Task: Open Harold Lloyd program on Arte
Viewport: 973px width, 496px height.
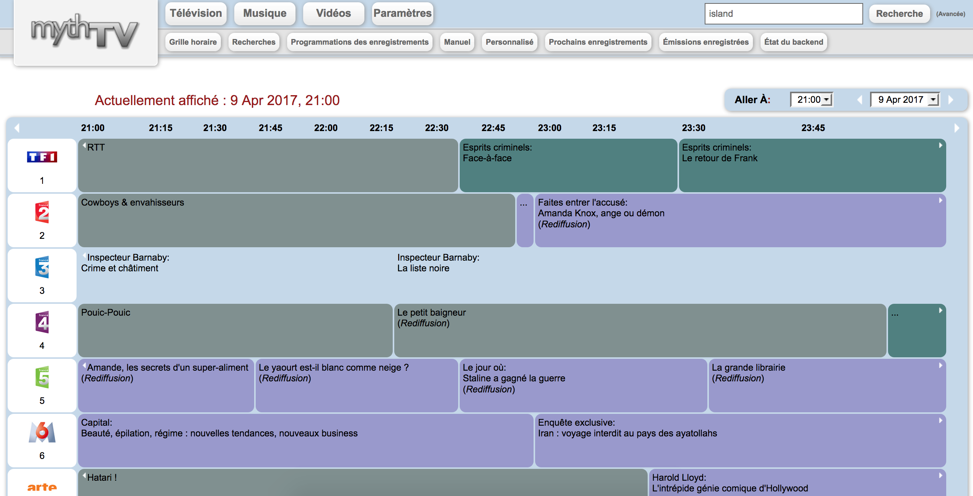Action: [797, 482]
